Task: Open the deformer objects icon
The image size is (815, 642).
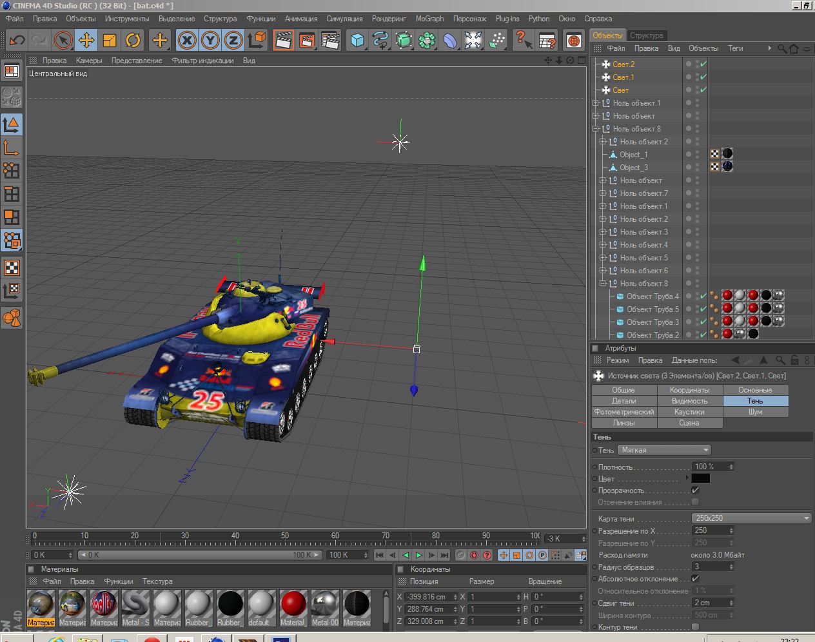Action: click(450, 41)
